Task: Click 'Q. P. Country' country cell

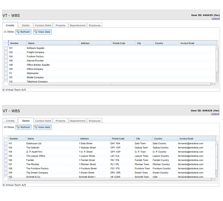Action: point(159,152)
